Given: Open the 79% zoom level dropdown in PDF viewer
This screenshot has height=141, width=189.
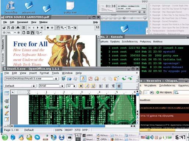Looking at the screenshot, I should click(15, 33).
